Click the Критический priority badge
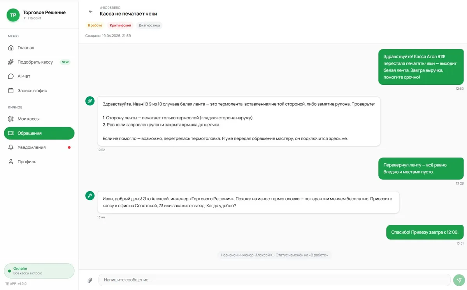Viewport: 467px width, 290px height. click(120, 25)
